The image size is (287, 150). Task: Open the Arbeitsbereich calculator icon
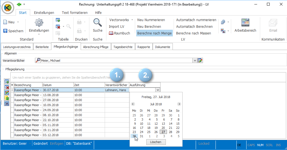point(245,22)
